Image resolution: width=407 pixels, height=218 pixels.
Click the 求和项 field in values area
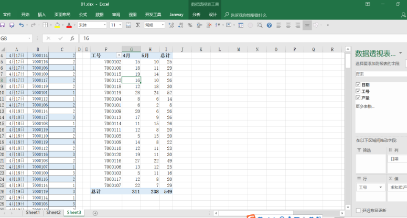(397, 187)
